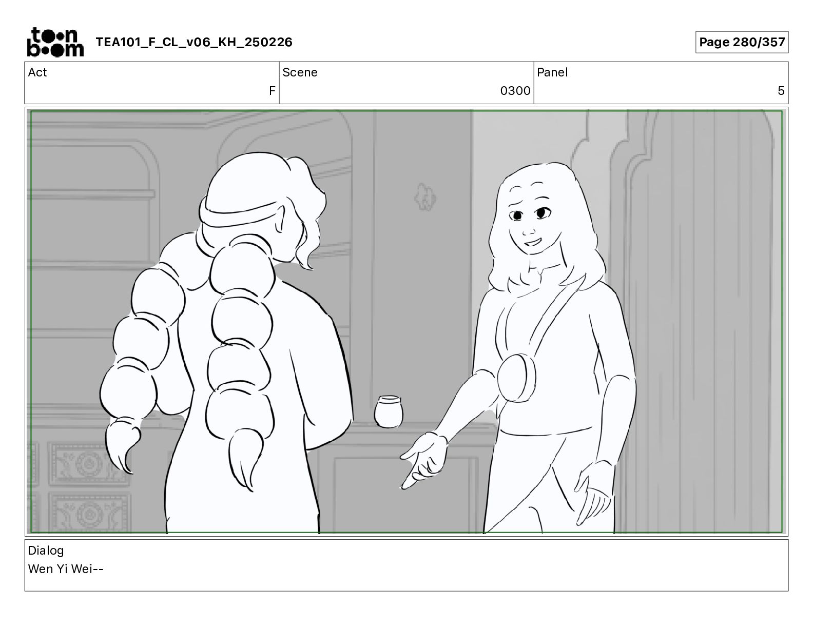Image resolution: width=813 pixels, height=628 pixels.
Task: Click the Scene label
Action: click(x=300, y=72)
